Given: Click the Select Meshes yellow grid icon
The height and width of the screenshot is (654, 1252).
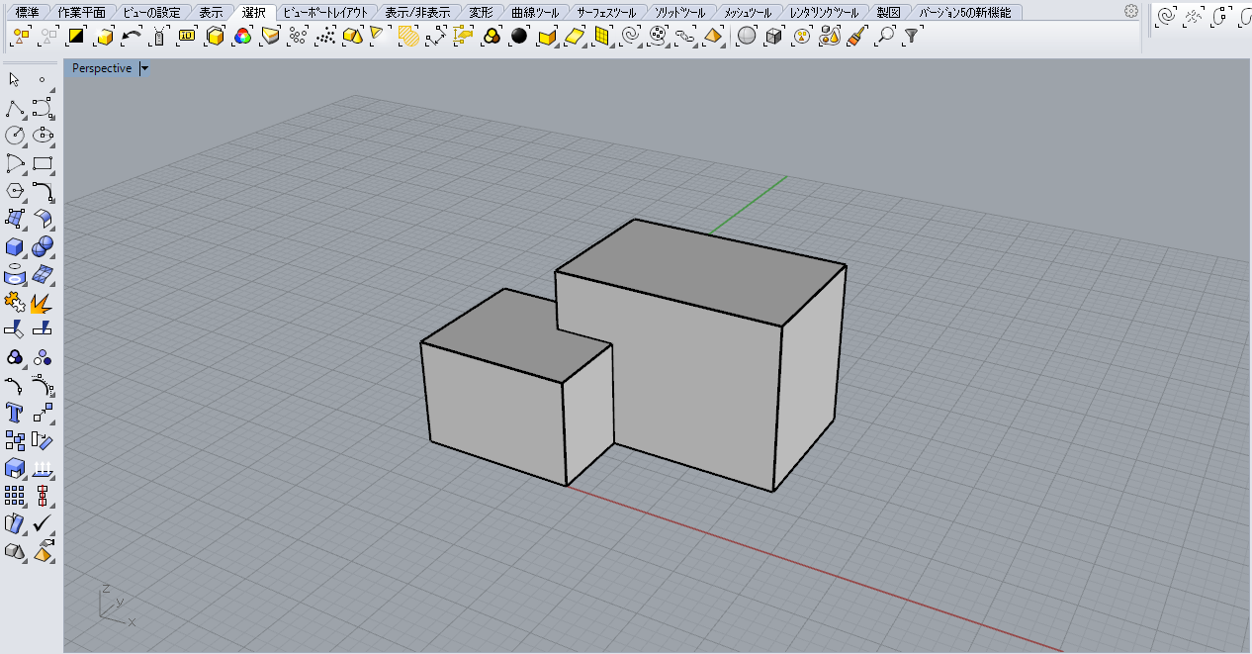Looking at the screenshot, I should pos(602,36).
